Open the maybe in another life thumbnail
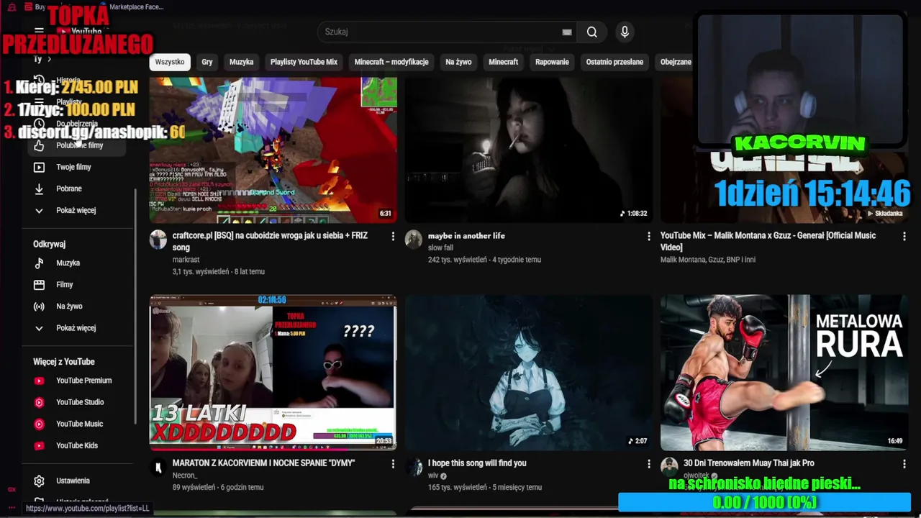This screenshot has height=518, width=921. tap(528, 150)
